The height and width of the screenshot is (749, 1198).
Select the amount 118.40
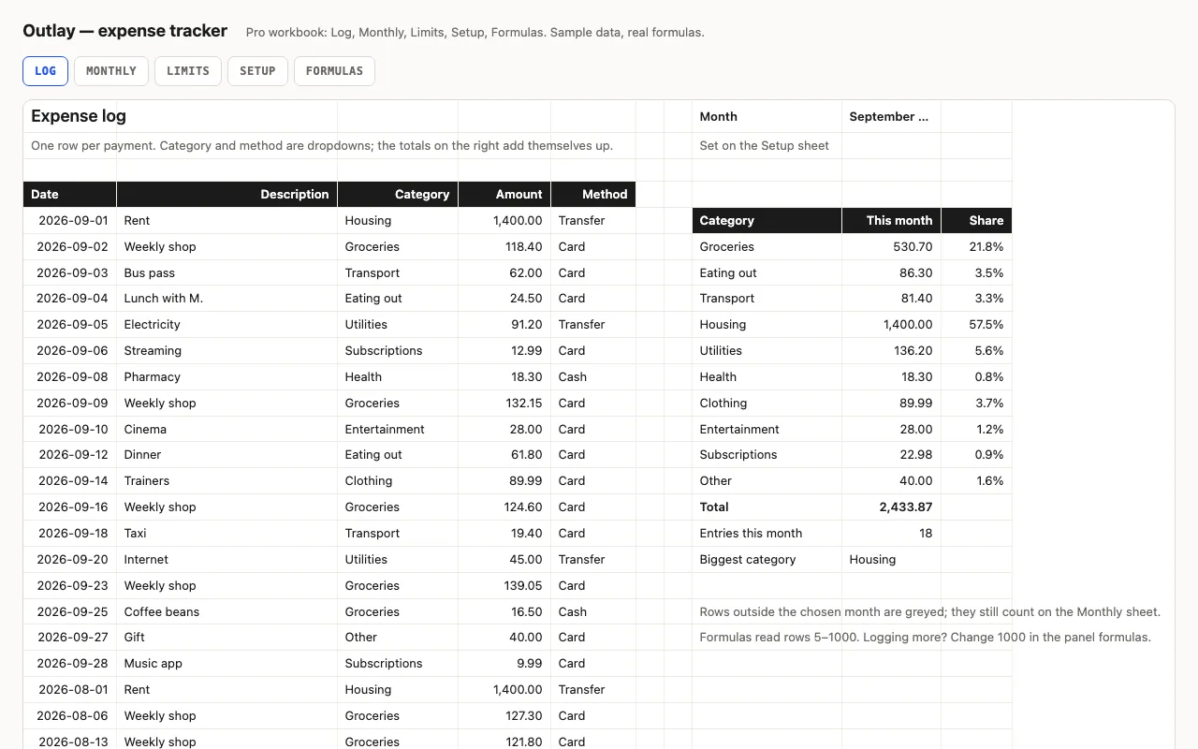point(504,247)
